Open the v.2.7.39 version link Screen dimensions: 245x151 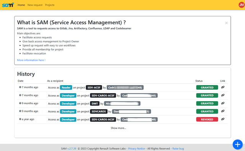[x=72, y=148]
